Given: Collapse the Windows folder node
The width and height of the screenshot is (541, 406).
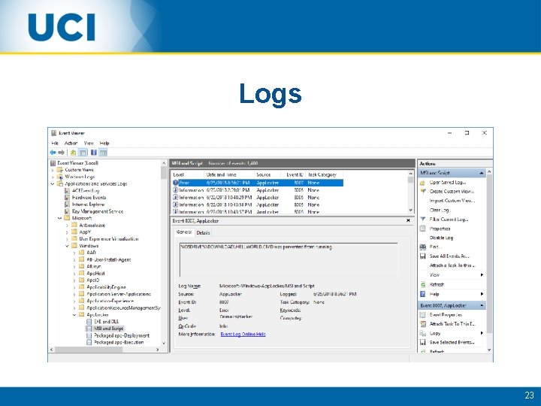Looking at the screenshot, I should pyautogui.click(x=67, y=246).
